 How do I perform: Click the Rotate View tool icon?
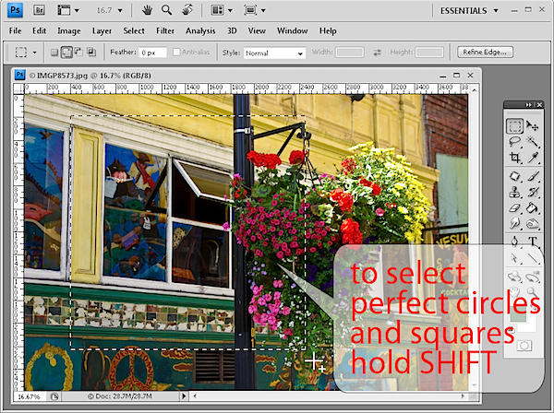(x=187, y=10)
